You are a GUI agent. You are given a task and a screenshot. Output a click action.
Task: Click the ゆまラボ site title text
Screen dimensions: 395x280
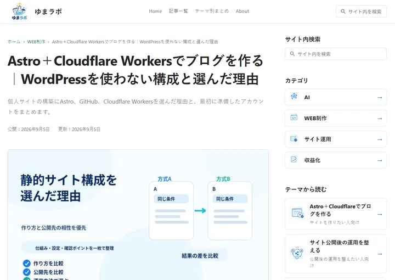click(x=48, y=12)
